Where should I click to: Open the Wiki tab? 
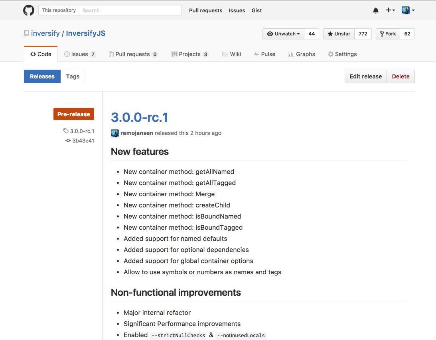232,54
